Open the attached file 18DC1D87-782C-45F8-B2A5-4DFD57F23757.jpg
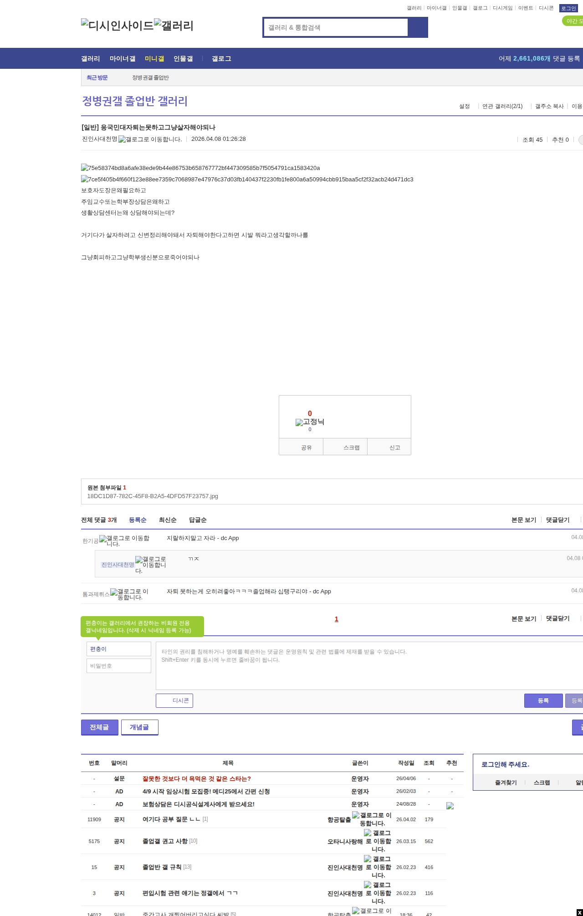Viewport: 583px width, 916px height. (x=153, y=496)
